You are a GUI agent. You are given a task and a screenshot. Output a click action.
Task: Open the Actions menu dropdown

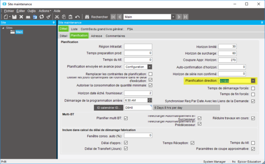coord(45,11)
